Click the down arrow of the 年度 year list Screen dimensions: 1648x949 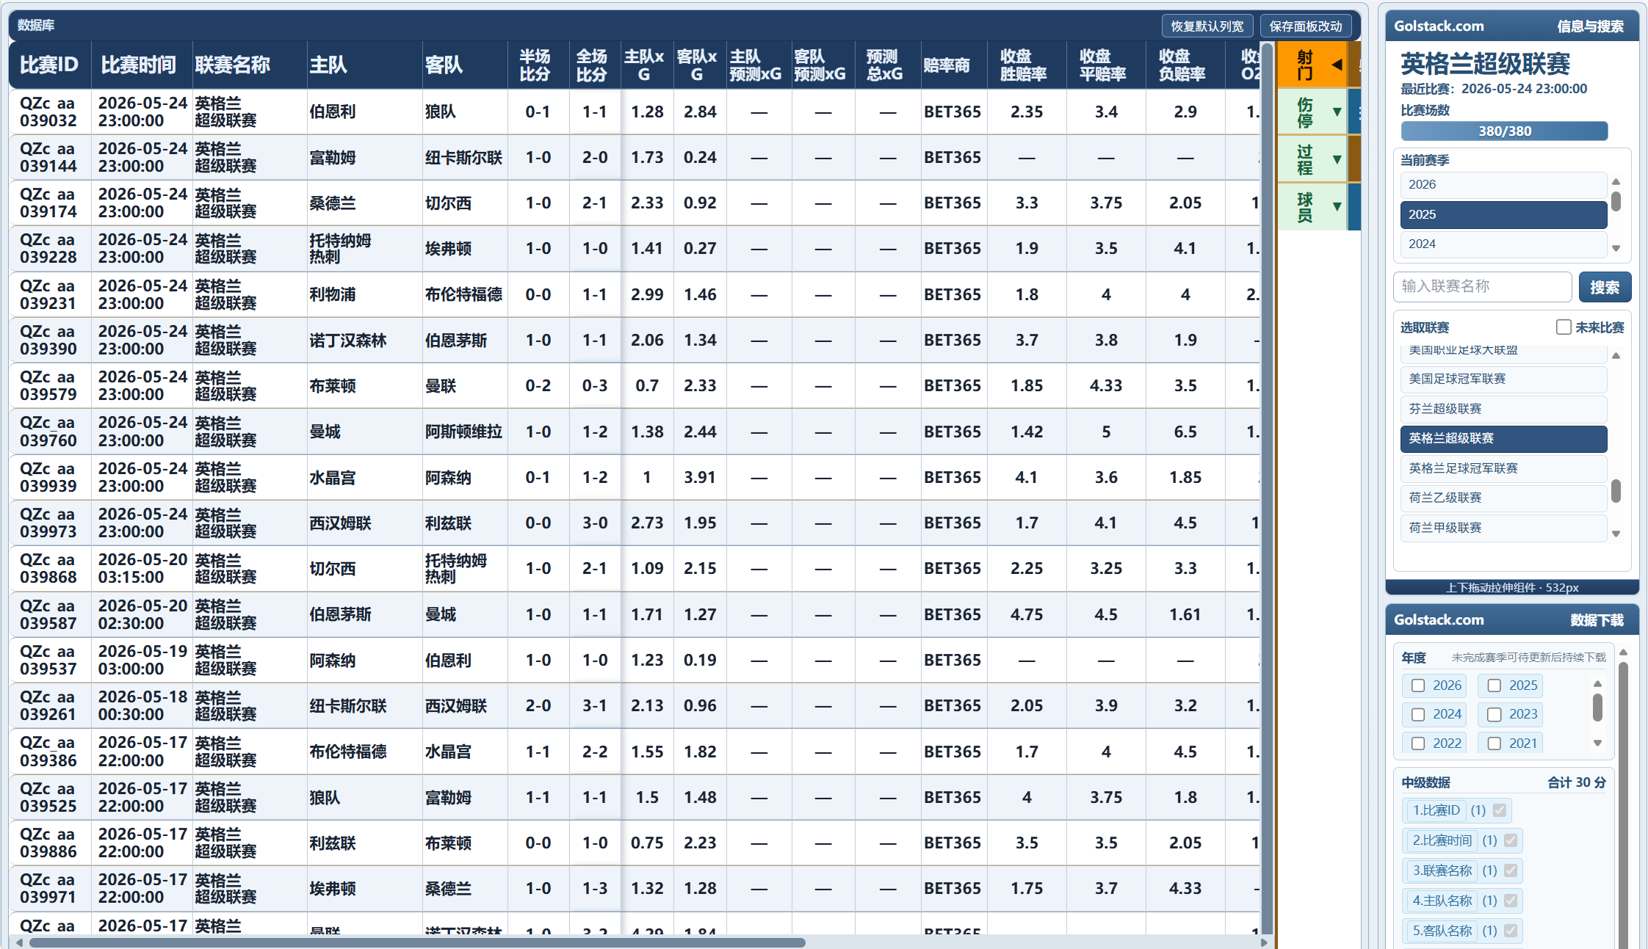(x=1597, y=743)
